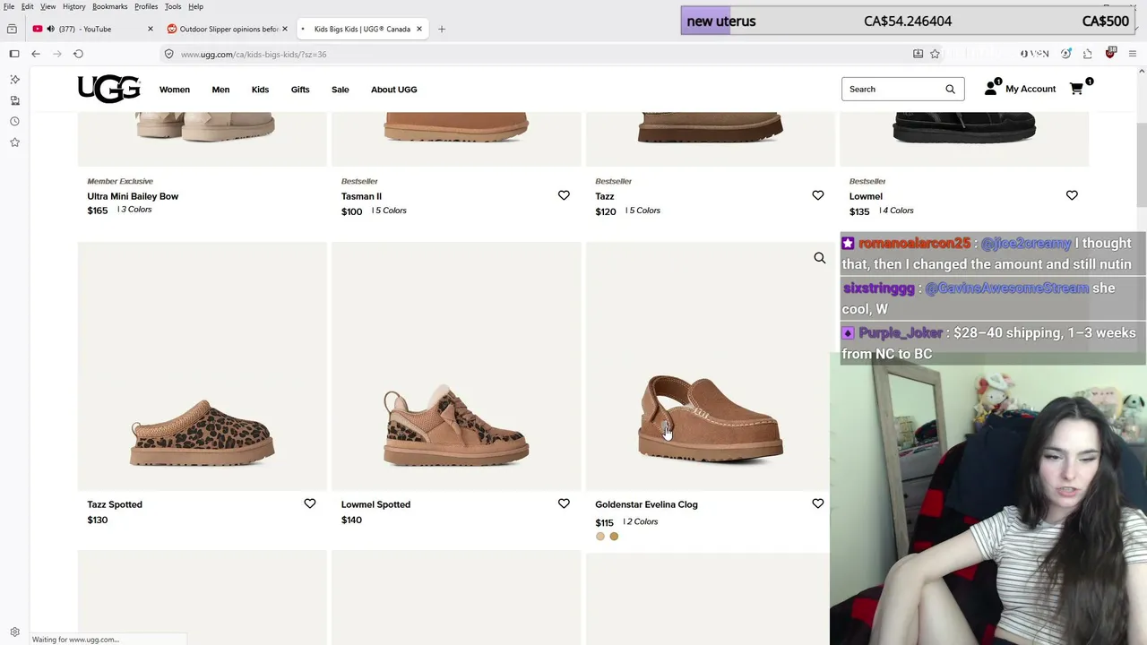Click the browser forward arrow
The height and width of the screenshot is (645, 1147).
pyautogui.click(x=57, y=54)
